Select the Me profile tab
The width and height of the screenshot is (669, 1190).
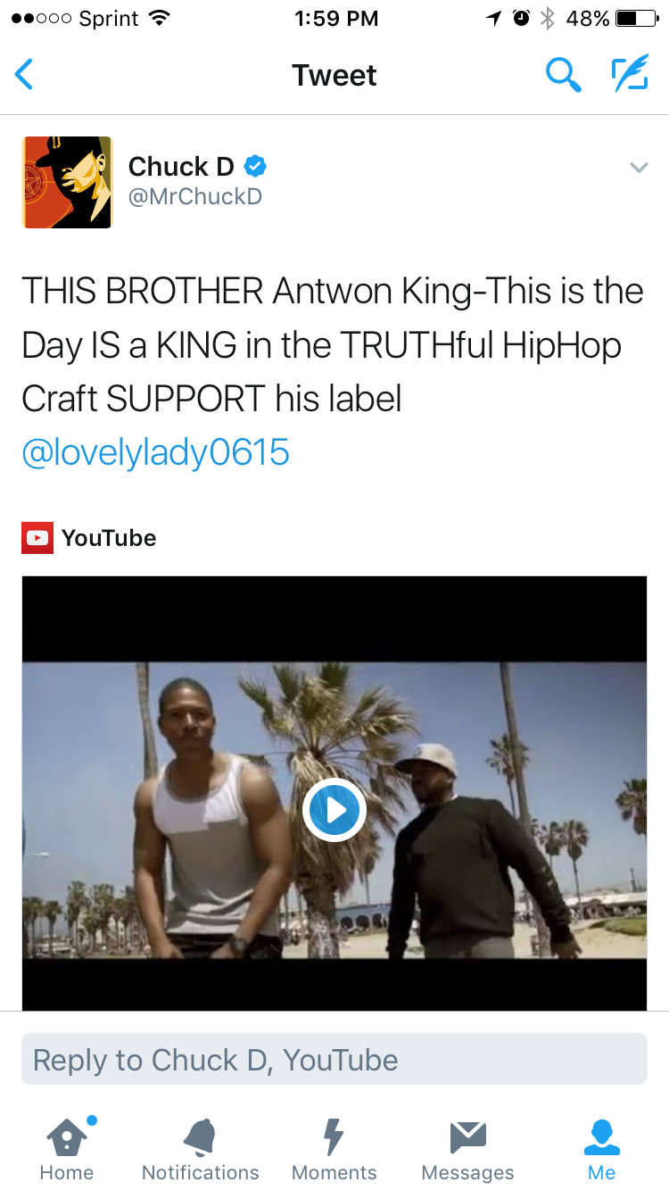(x=602, y=1150)
